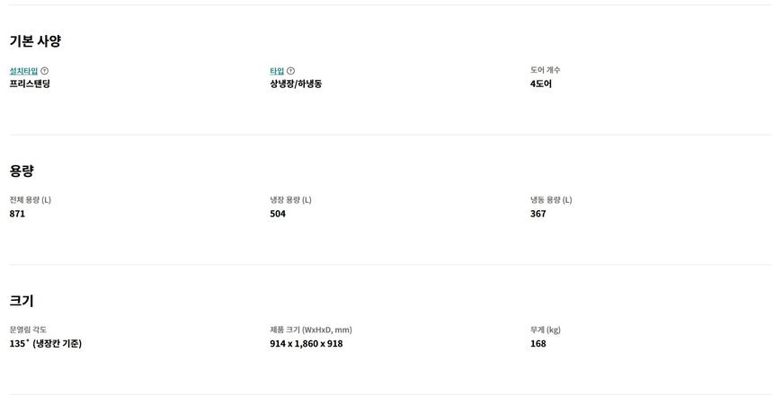Viewport: 773px width, 396px height.
Task: Click the 무게 (kg) label
Action: click(546, 330)
